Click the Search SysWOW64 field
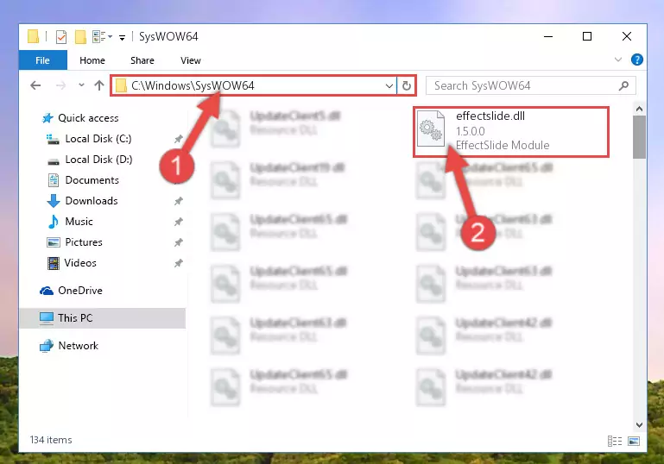This screenshot has height=464, width=664. (531, 86)
